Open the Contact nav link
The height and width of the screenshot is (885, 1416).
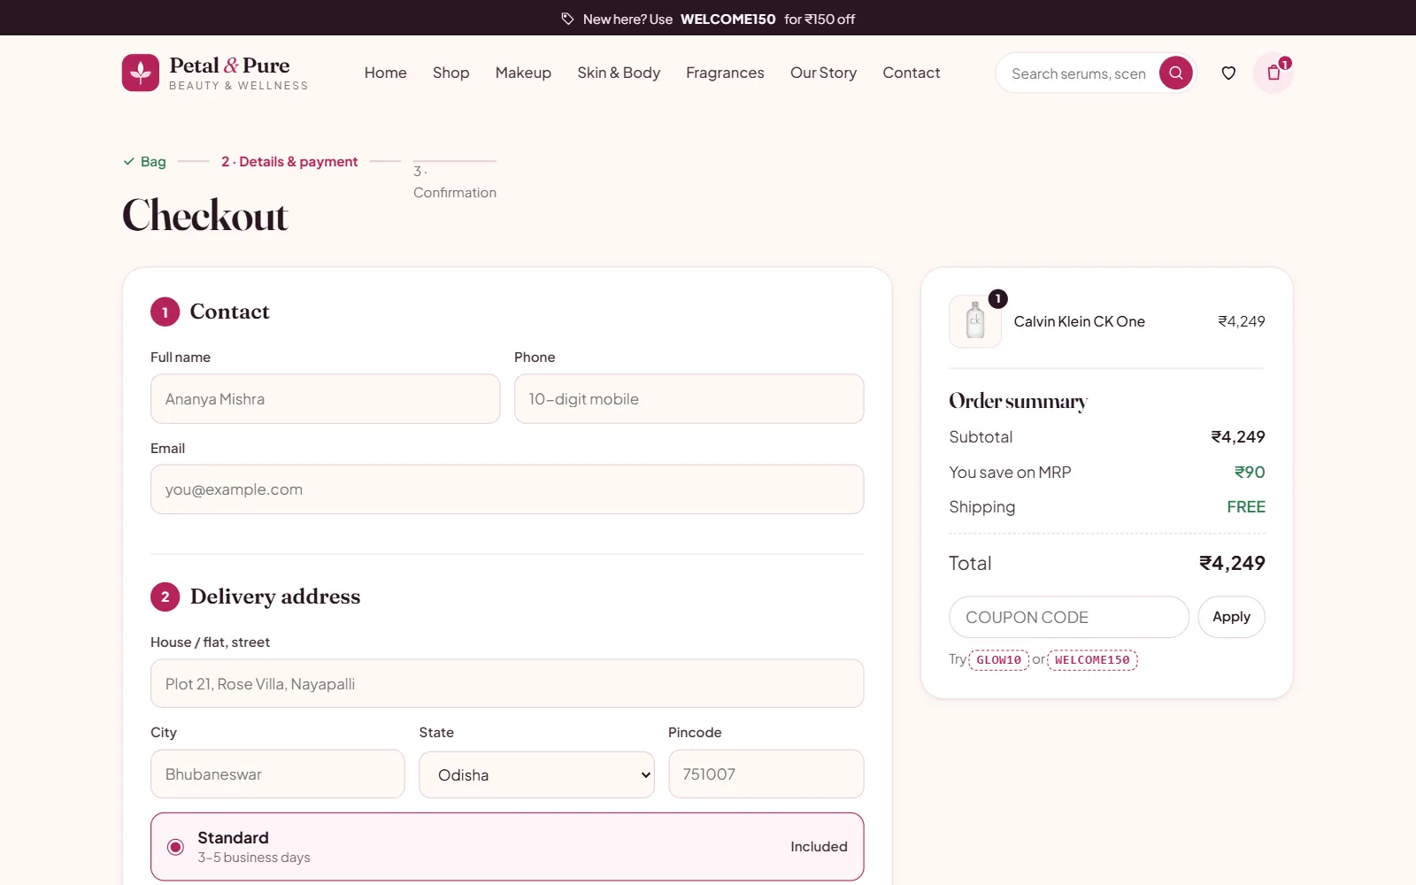912,73
